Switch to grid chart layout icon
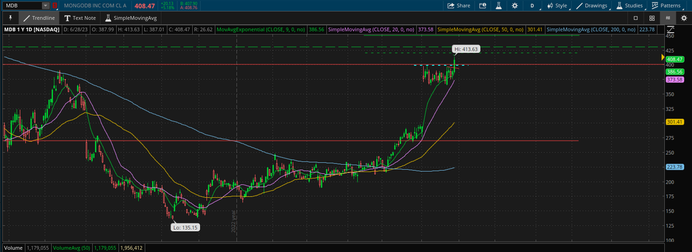Viewport: 692px width, 252px height. pyautogui.click(x=652, y=18)
